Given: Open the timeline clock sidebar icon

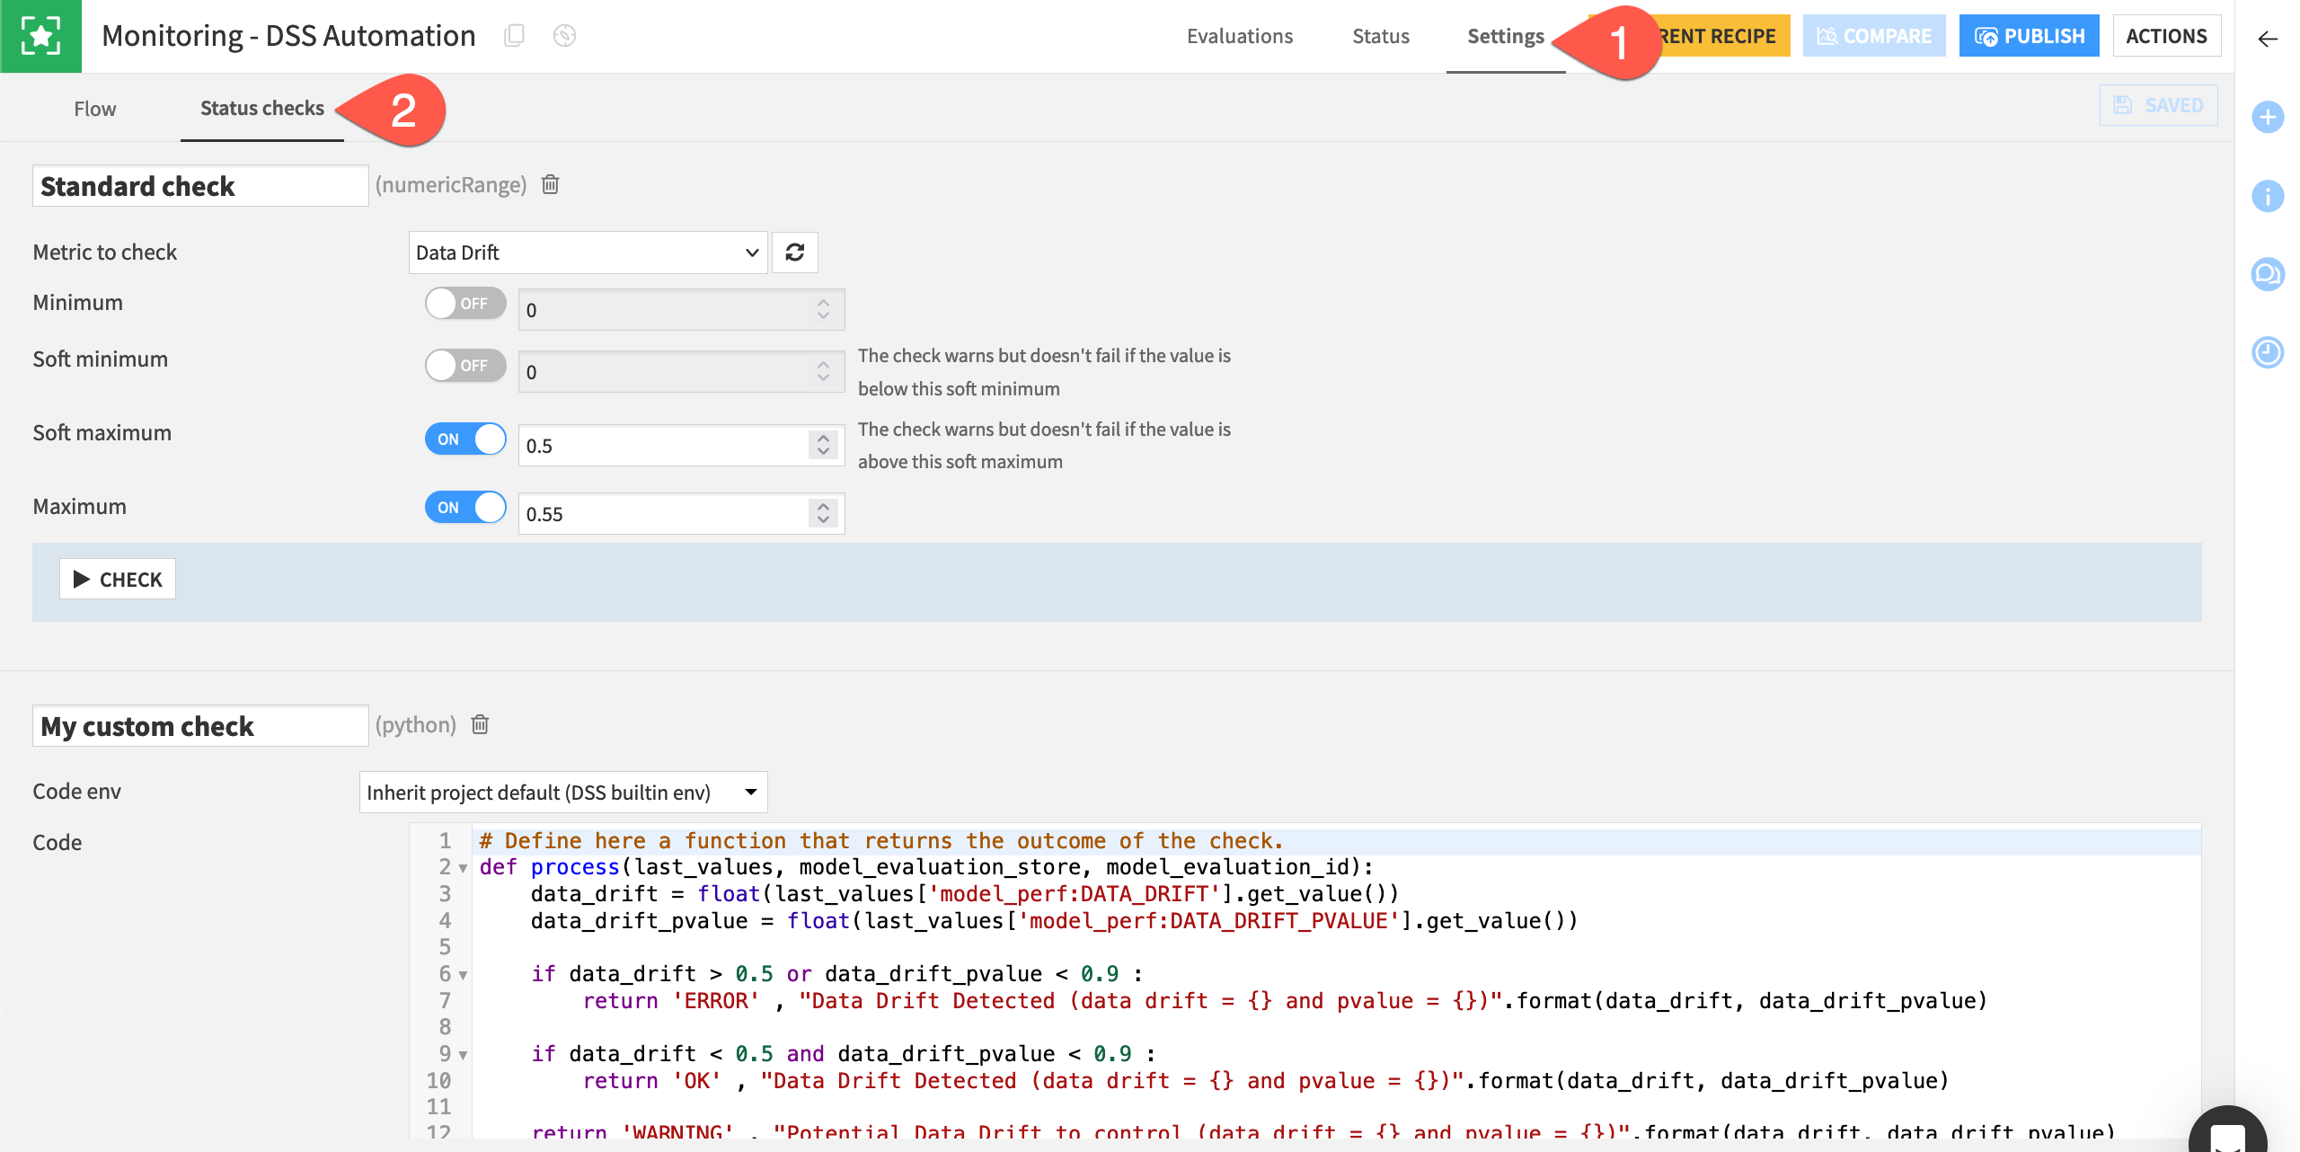Looking at the screenshot, I should 2268,352.
